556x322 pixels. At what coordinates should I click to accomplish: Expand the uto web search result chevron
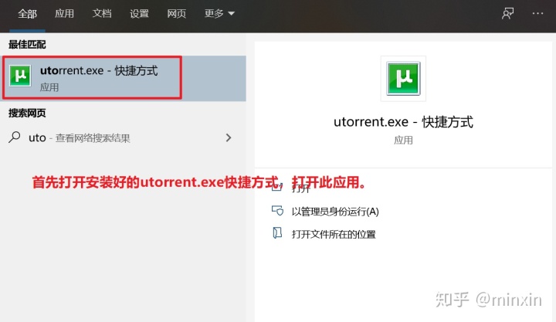(229, 137)
